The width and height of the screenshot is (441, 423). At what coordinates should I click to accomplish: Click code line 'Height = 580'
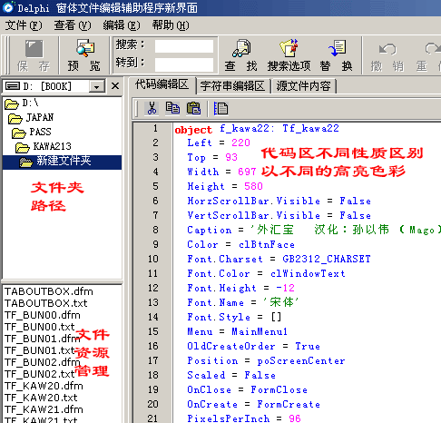click(225, 186)
